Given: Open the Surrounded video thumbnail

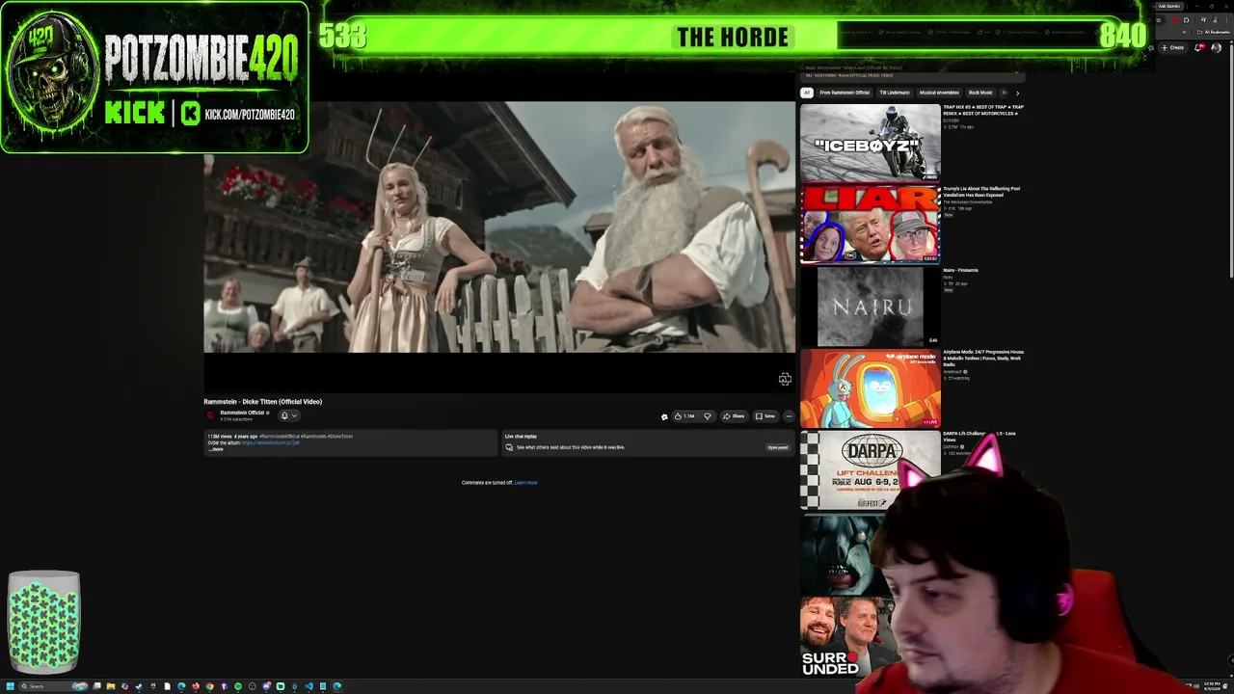Looking at the screenshot, I should [x=848, y=636].
